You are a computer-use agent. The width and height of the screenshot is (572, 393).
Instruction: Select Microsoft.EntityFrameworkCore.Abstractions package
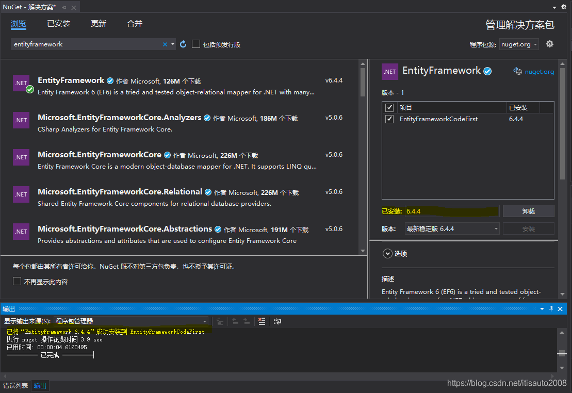(179, 234)
